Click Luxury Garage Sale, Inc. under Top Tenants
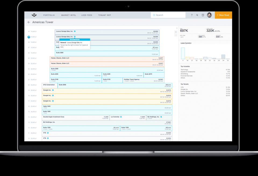The height and width of the screenshot is (176, 258). tap(189, 91)
